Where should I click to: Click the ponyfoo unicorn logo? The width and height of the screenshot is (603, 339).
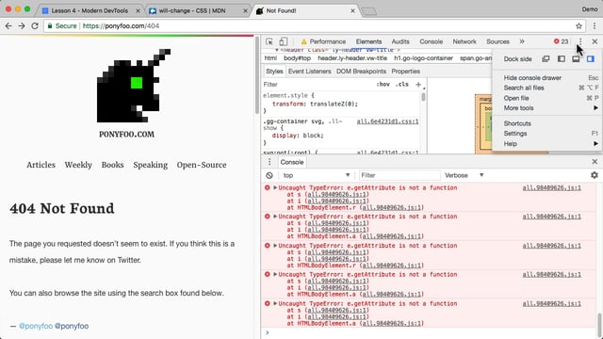(x=134, y=86)
